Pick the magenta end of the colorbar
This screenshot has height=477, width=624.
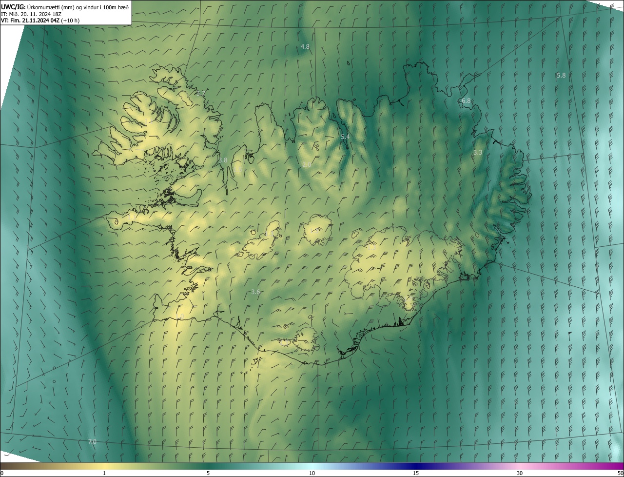(x=620, y=466)
